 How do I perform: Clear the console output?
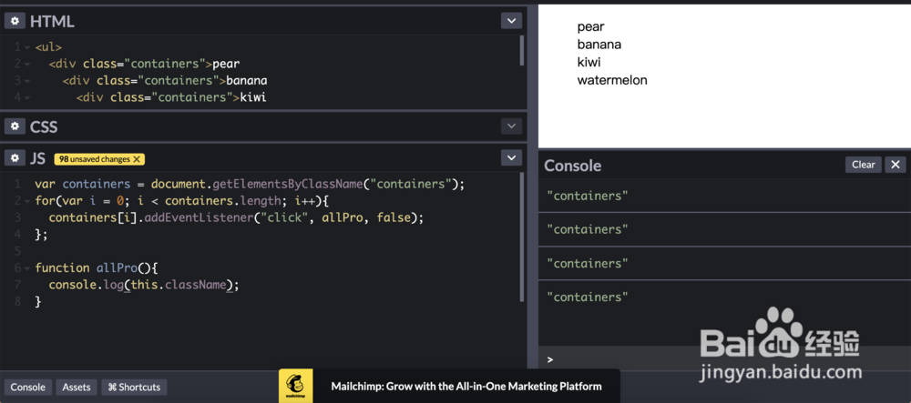pyautogui.click(x=863, y=165)
